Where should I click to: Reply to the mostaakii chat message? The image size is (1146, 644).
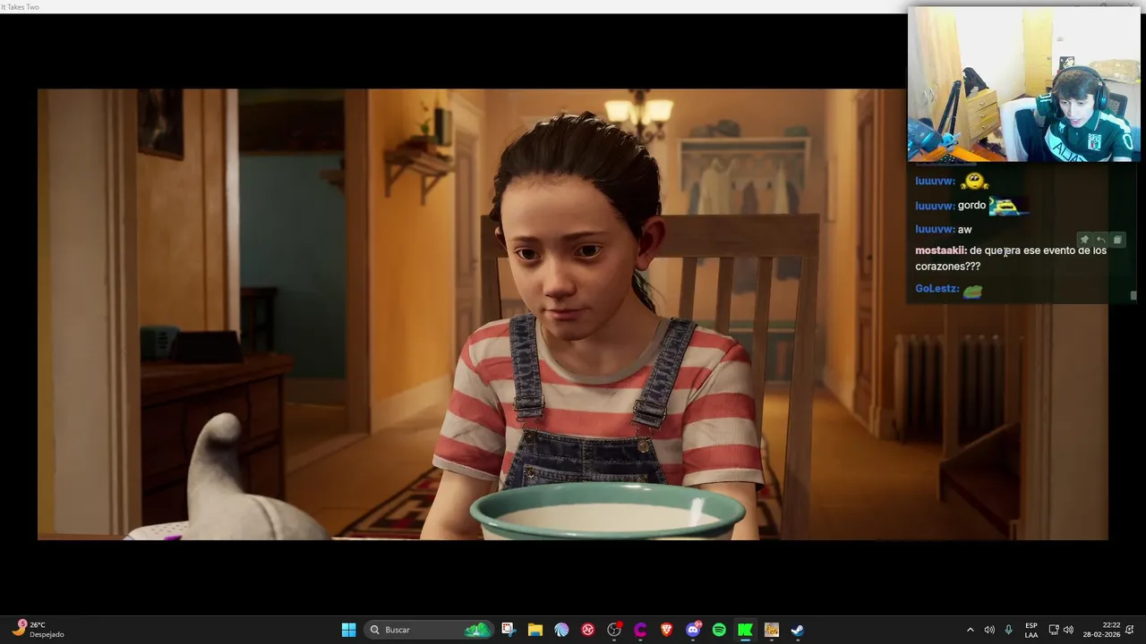[1100, 240]
